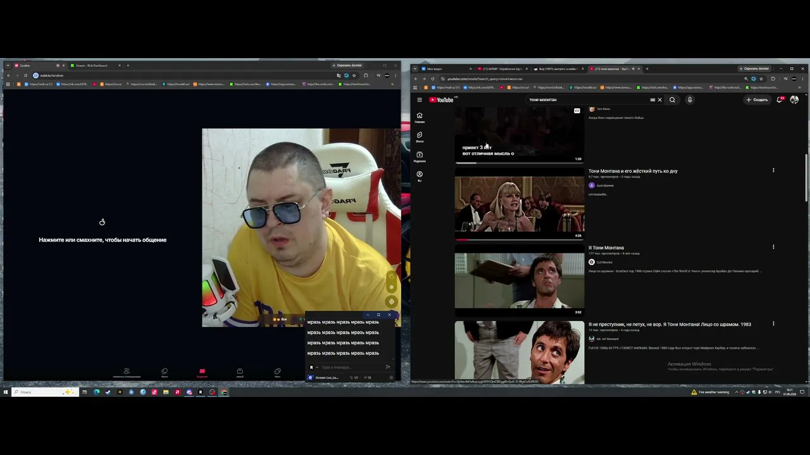Screen dimensions: 810x455
Task: Select the red Видеочат icon in bottom bar
Action: 202,372
